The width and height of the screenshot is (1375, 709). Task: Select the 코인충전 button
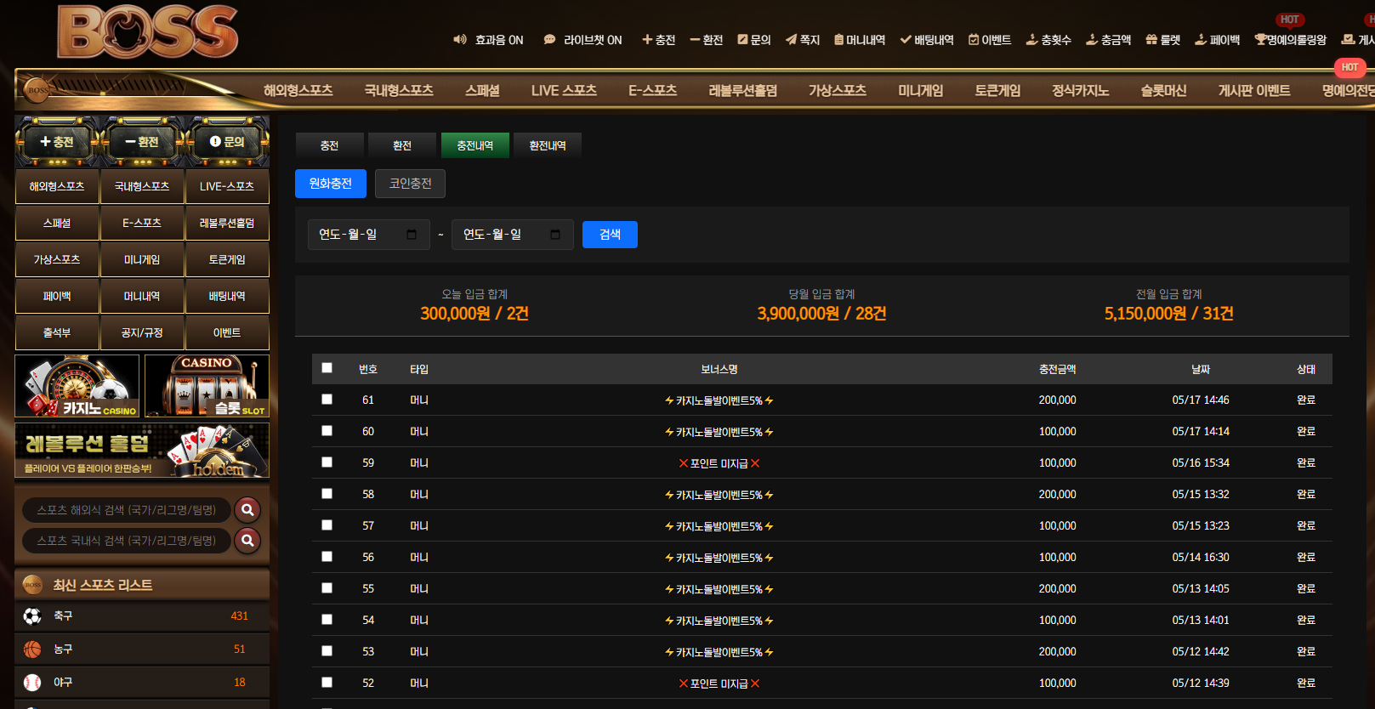coord(410,184)
